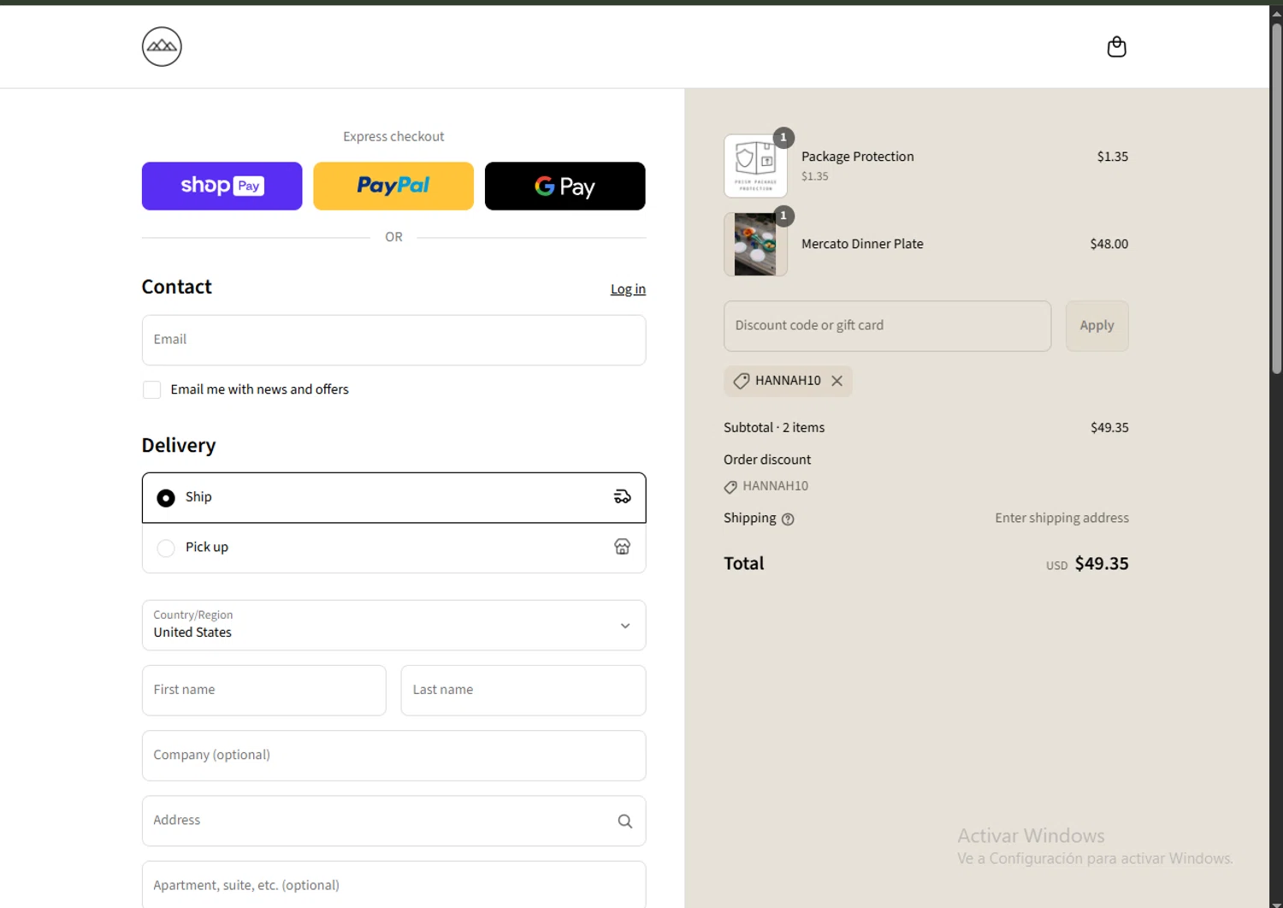Image resolution: width=1283 pixels, height=908 pixels.
Task: Focus the Email input field
Action: pyautogui.click(x=393, y=340)
